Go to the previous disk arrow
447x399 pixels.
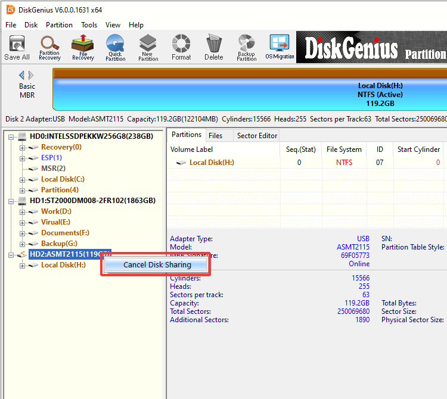tap(22, 75)
